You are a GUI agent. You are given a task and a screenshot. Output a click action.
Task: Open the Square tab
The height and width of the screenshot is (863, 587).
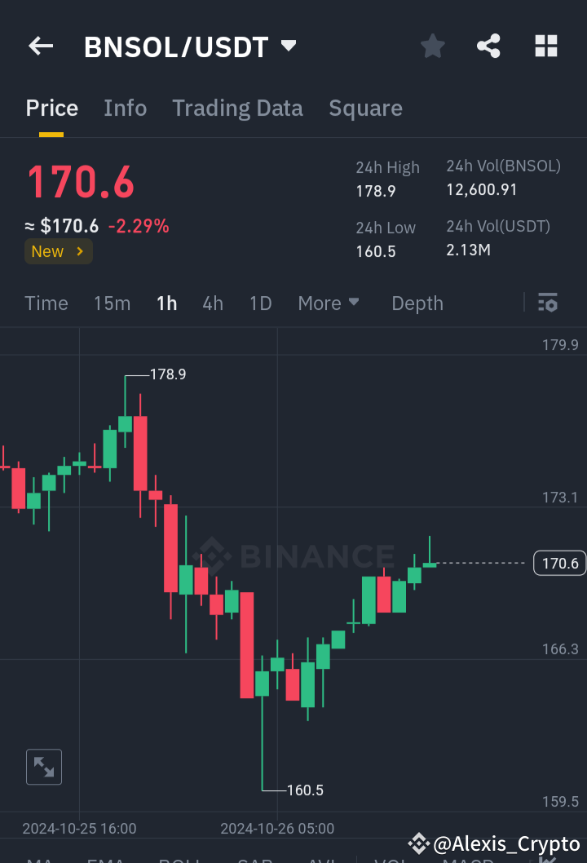click(365, 108)
